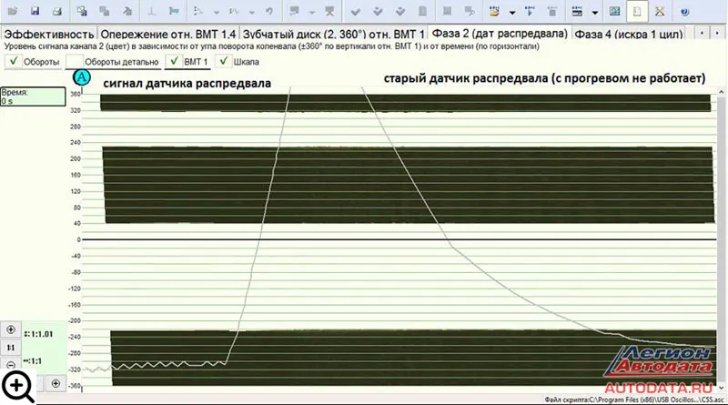Toggle the "Обороты" checkbox
This screenshot has height=405, width=728.
tap(13, 62)
